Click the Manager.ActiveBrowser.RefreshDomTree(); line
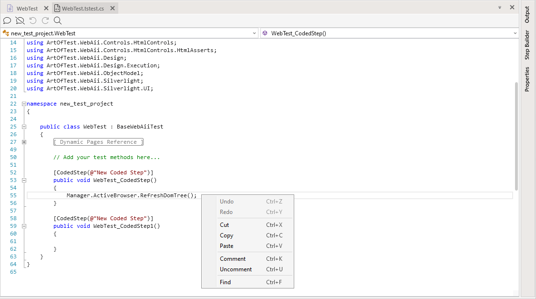This screenshot has width=536, height=299. (132, 195)
